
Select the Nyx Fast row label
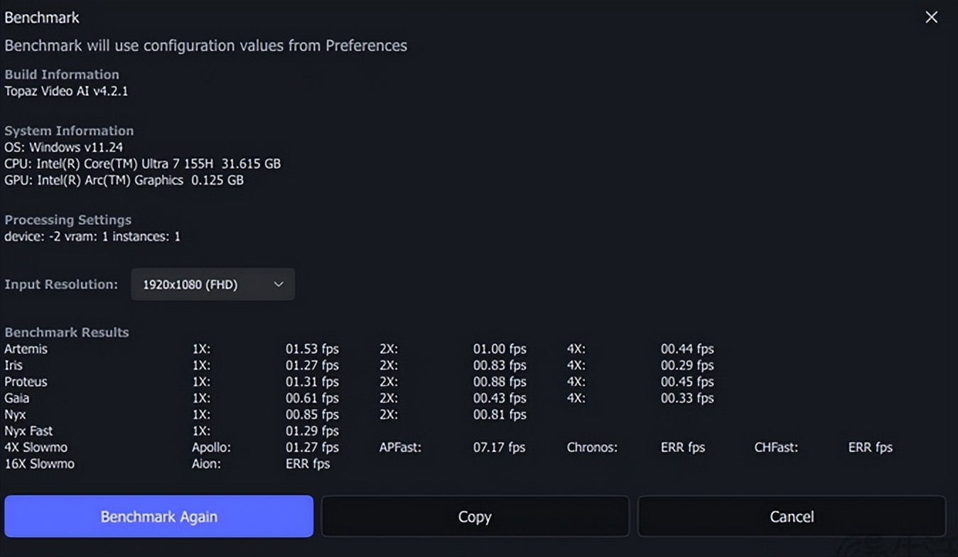[28, 431]
